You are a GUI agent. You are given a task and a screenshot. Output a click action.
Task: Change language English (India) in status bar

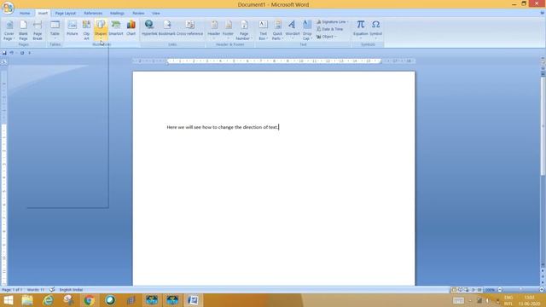71,290
